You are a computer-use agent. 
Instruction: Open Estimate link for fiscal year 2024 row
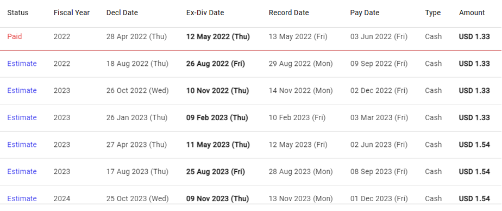click(22, 198)
